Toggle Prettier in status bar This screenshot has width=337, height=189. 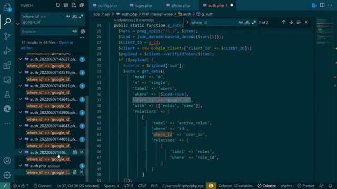click(306, 185)
